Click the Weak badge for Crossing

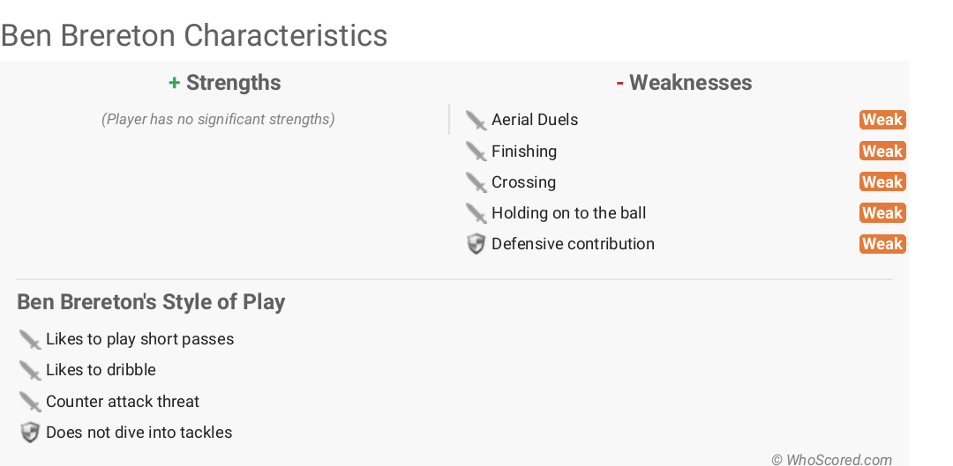pyautogui.click(x=882, y=182)
